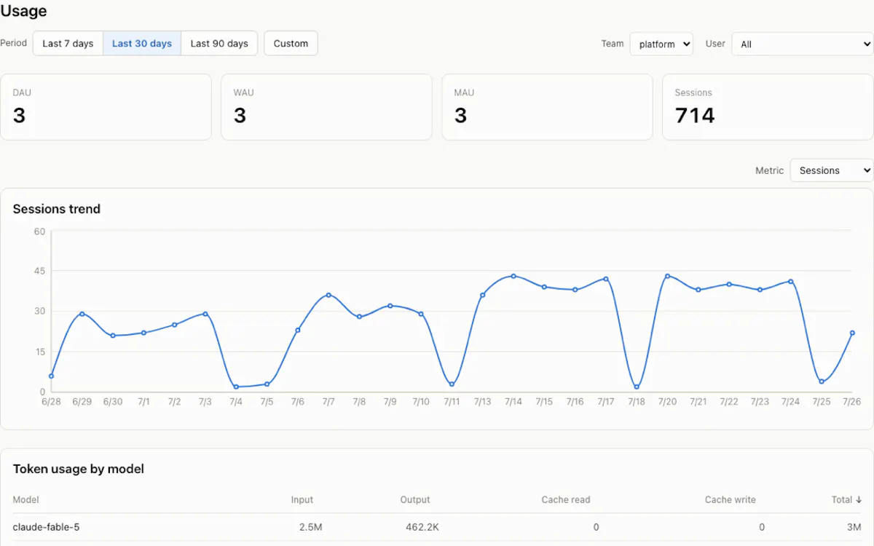Viewport: 874px width, 546px height.
Task: Sort the table by Output column header
Action: tap(415, 500)
